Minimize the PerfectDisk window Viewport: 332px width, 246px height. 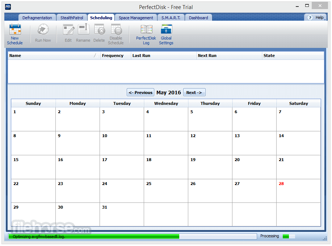point(297,6)
